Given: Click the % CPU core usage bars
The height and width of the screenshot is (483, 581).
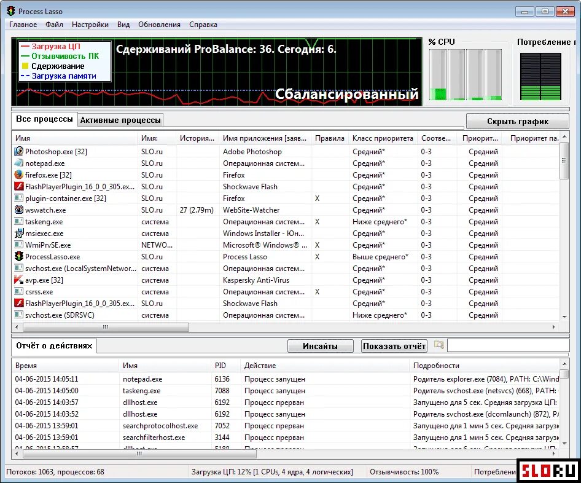Looking at the screenshot, I should [466, 74].
